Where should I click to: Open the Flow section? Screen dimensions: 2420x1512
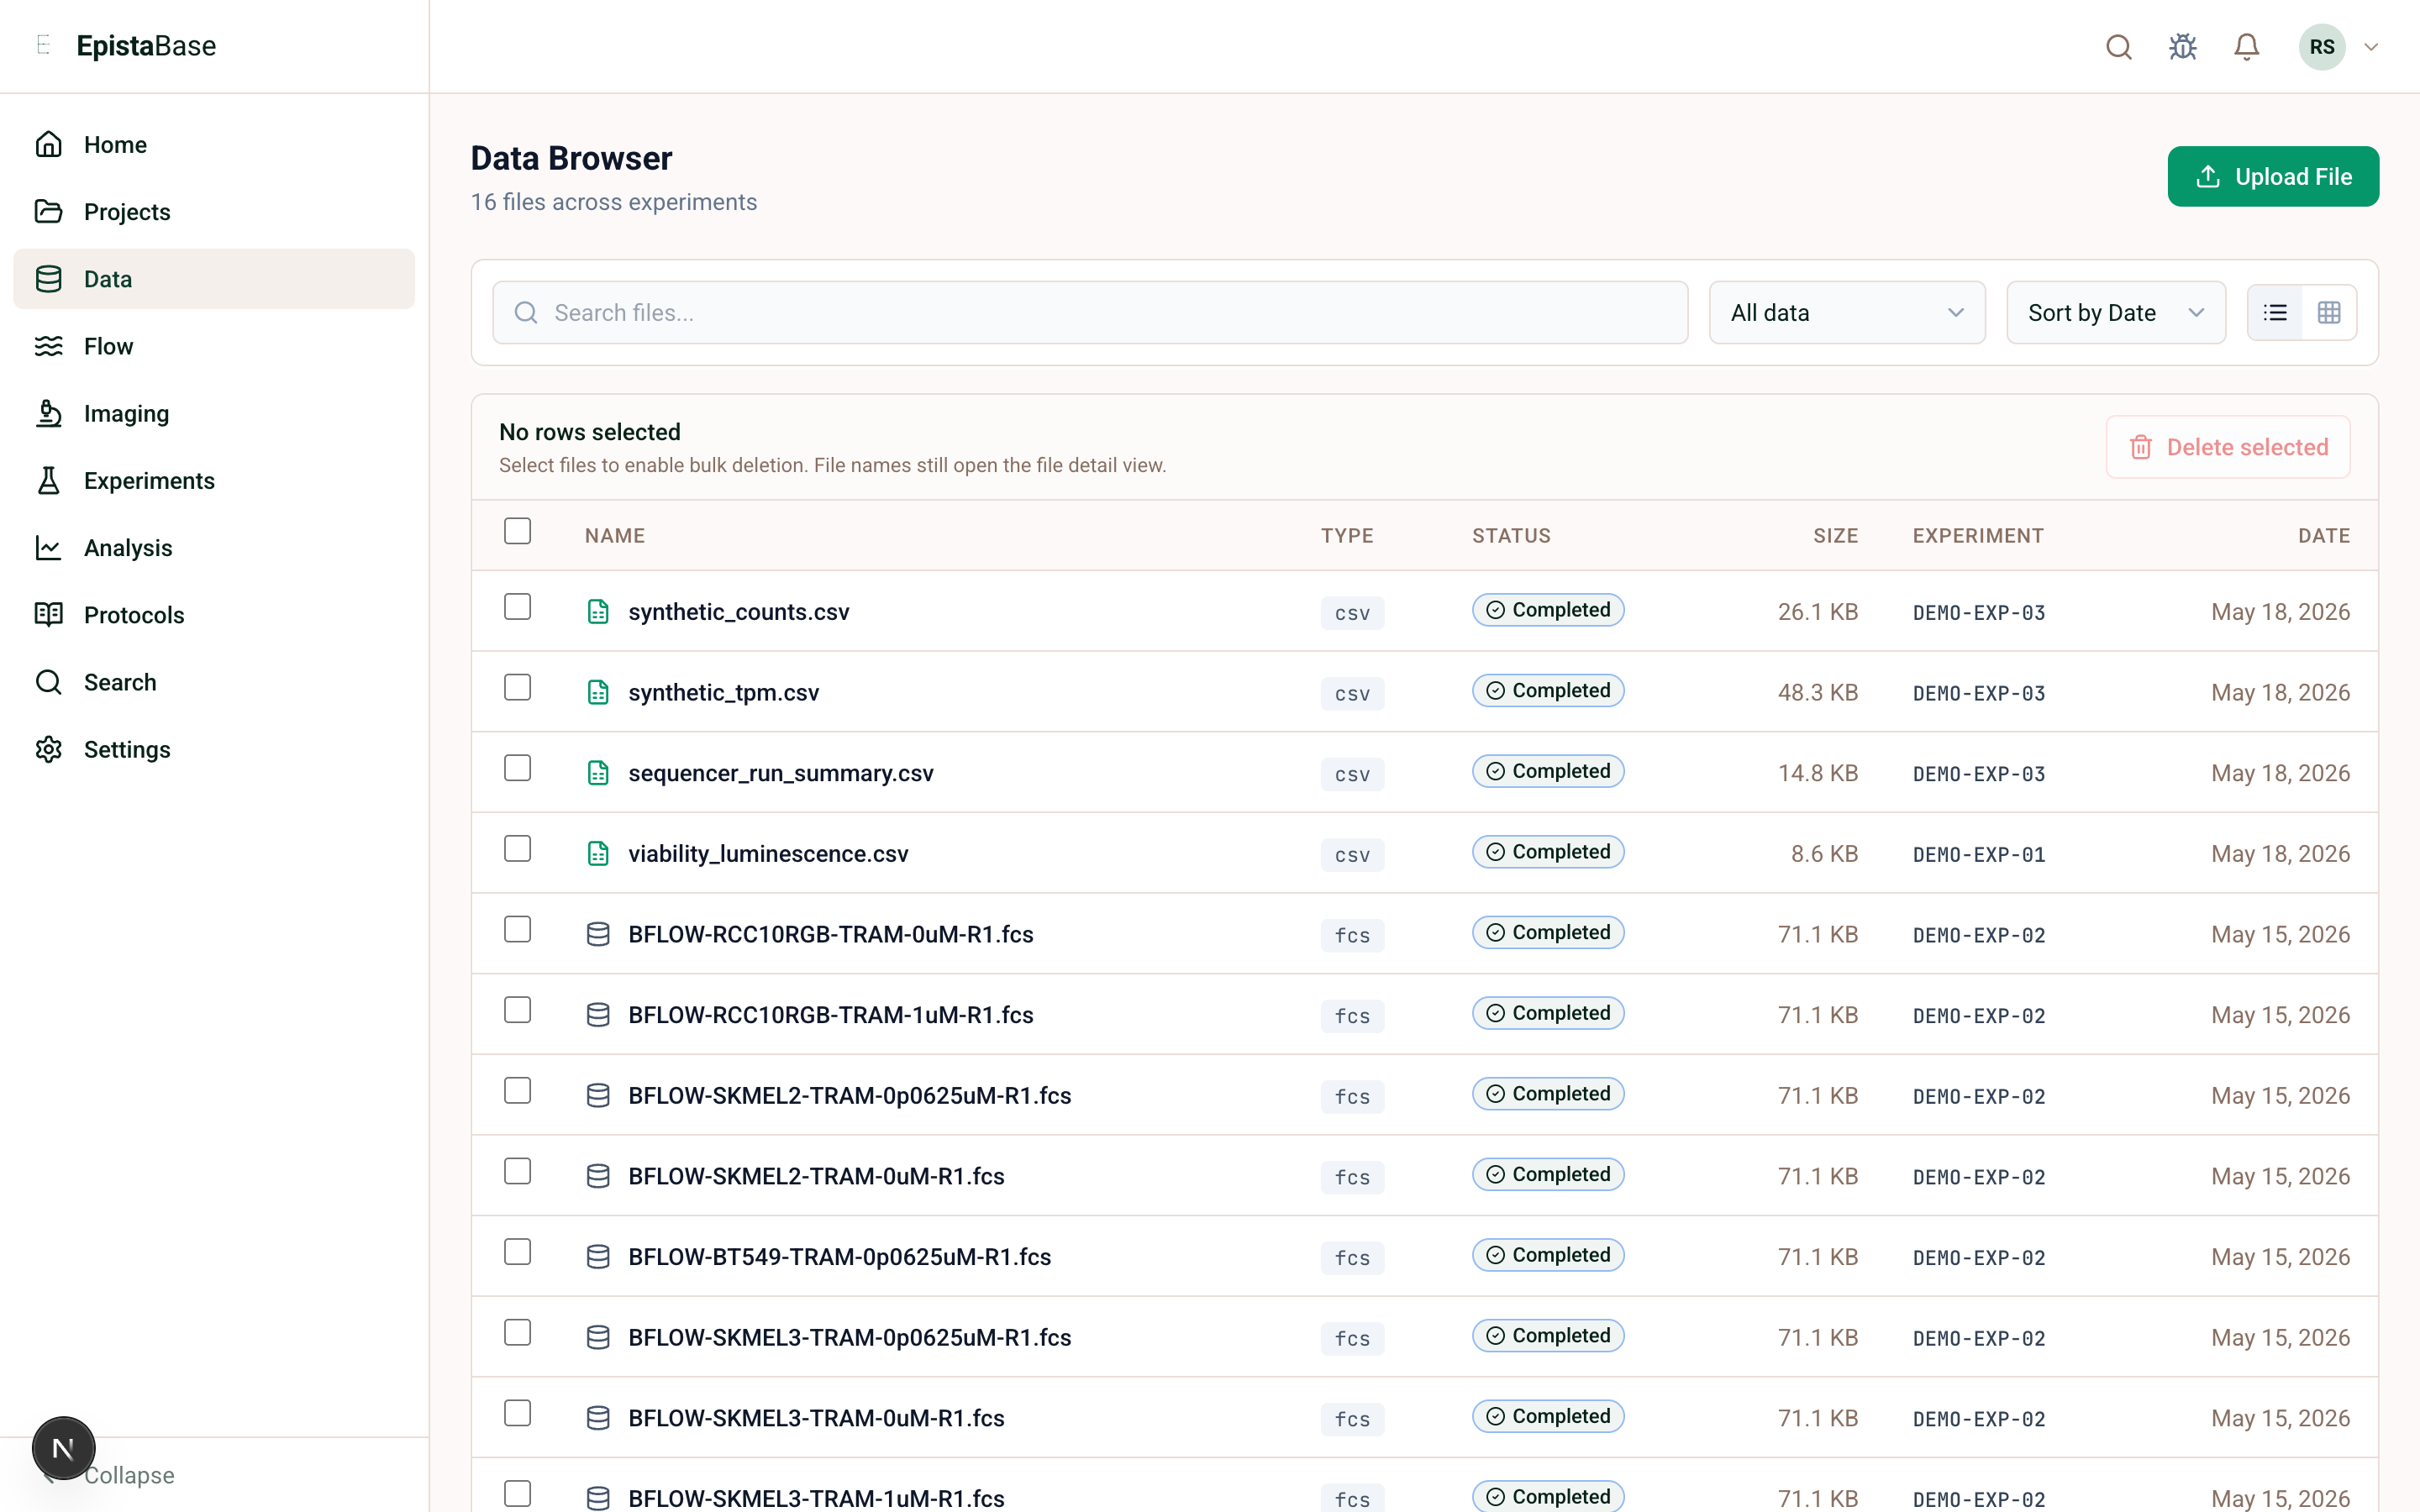point(214,346)
